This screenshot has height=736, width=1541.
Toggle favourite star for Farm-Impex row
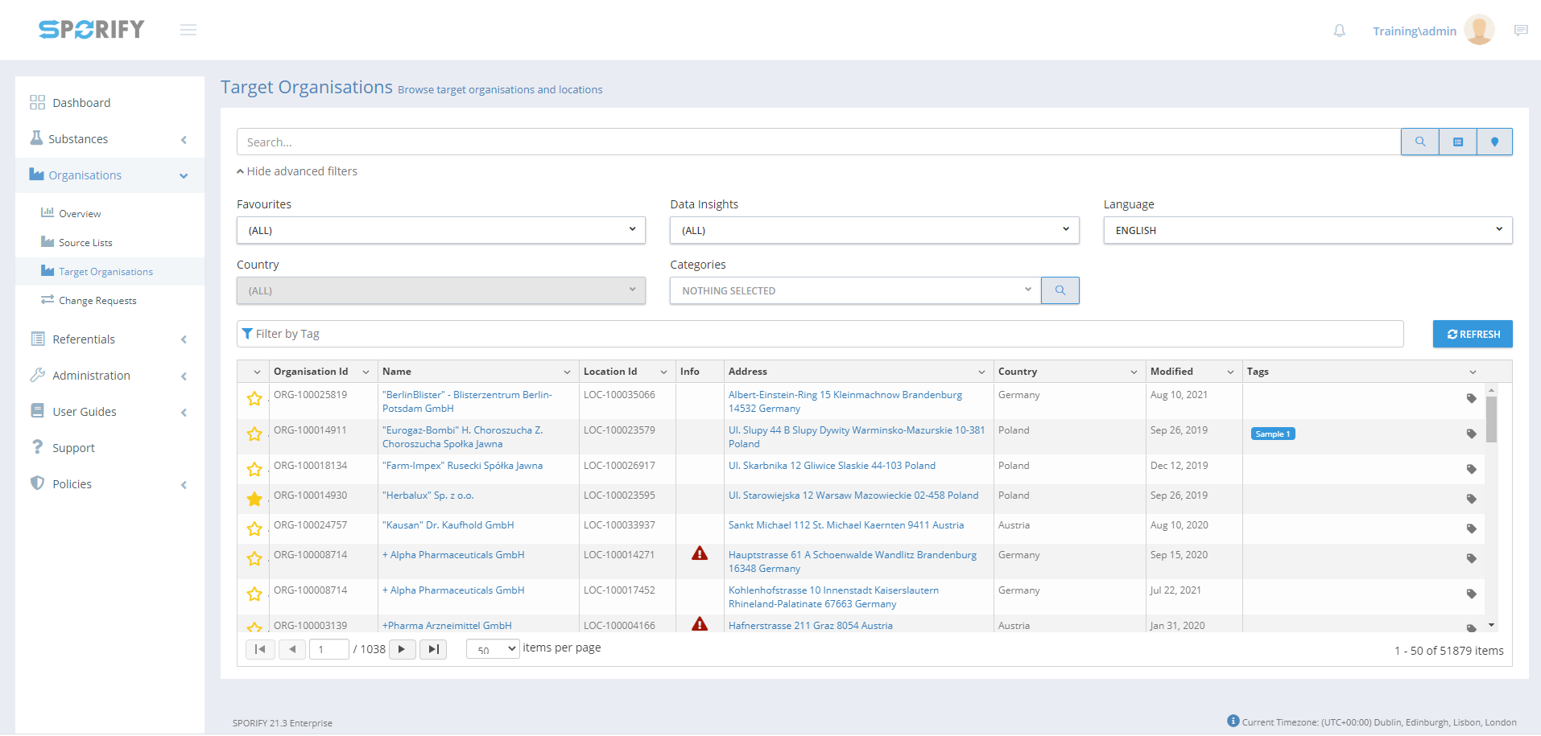click(x=254, y=469)
